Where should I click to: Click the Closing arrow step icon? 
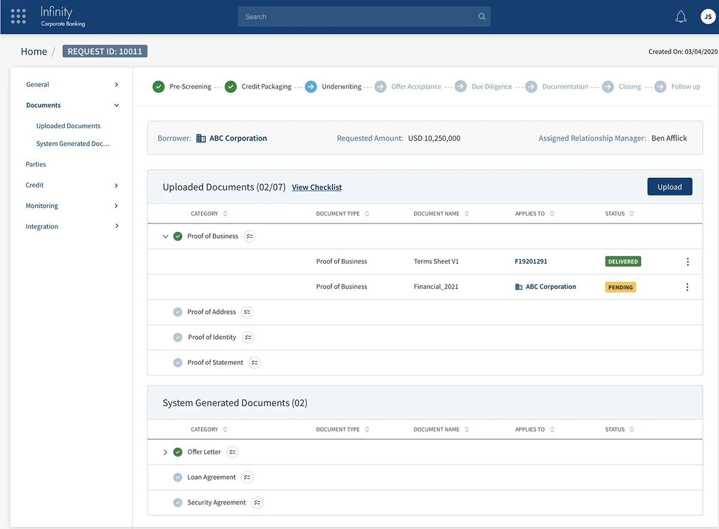click(x=608, y=87)
